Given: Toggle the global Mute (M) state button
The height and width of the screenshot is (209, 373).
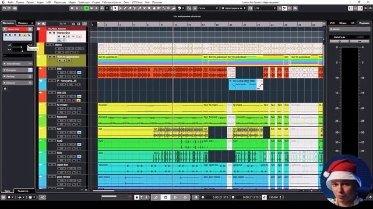Looking at the screenshot, I should tap(72, 8).
